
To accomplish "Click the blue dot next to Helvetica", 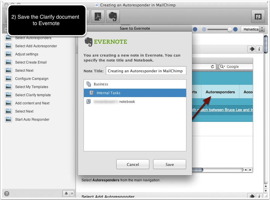I will (x=236, y=29).
